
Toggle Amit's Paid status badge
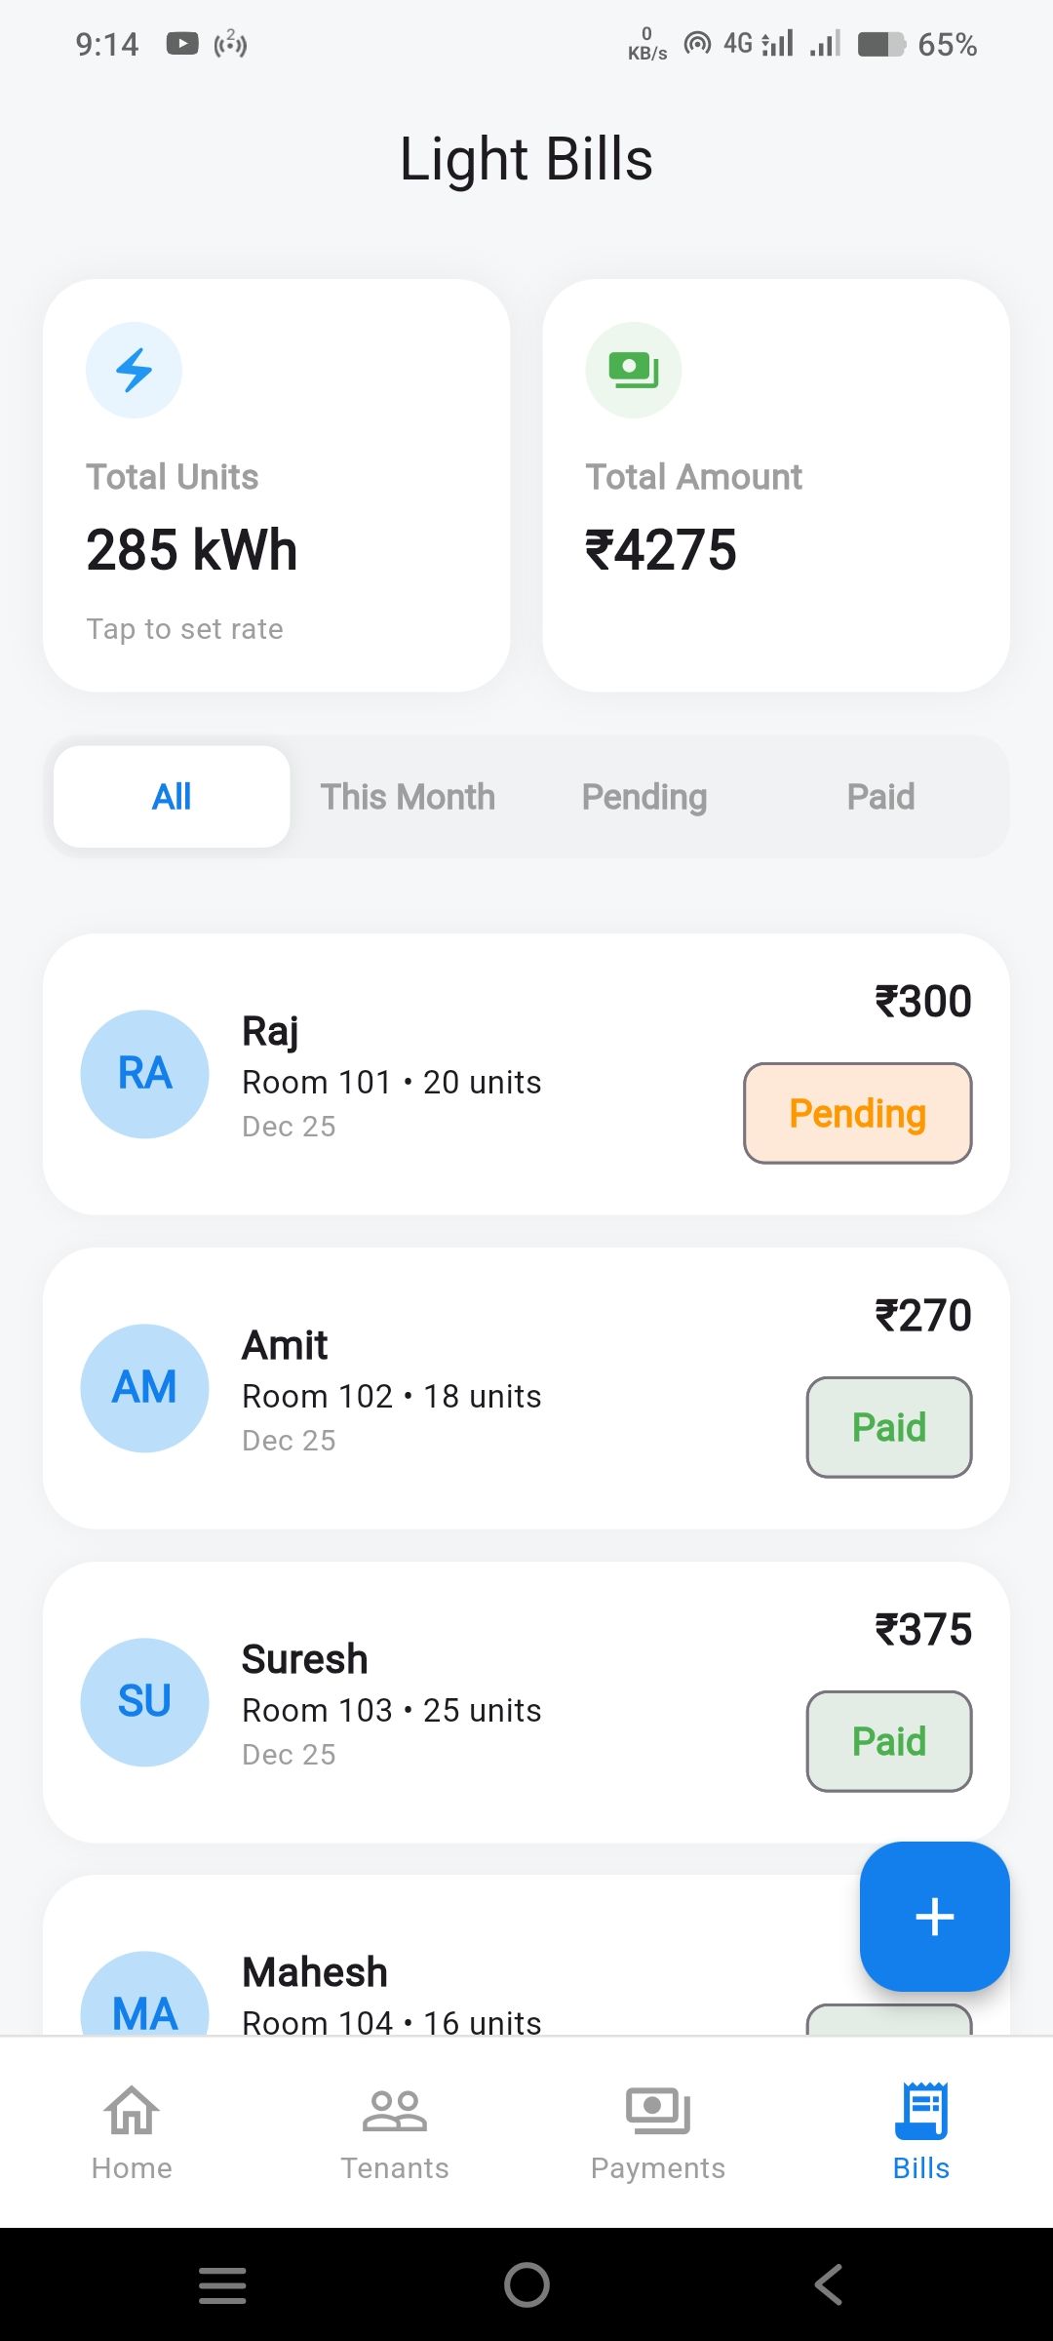tap(889, 1427)
